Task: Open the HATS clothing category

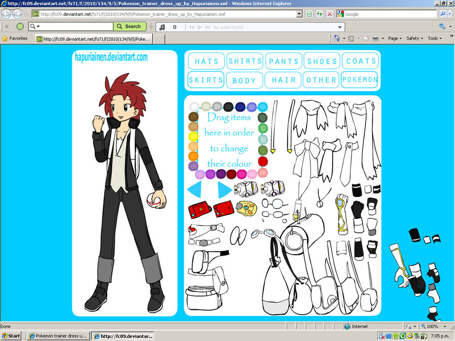Action: (x=206, y=61)
